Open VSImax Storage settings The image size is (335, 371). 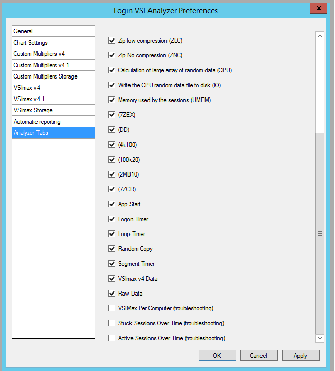point(53,110)
